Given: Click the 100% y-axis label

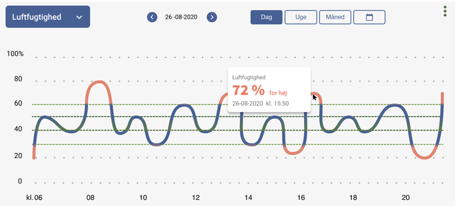Looking at the screenshot, I should click(x=15, y=54).
